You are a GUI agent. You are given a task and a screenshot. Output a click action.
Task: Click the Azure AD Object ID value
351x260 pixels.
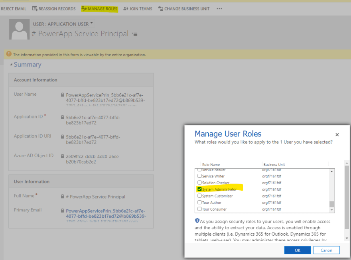[x=93, y=159]
